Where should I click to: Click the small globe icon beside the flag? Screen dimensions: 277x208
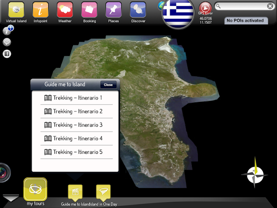click(160, 6)
